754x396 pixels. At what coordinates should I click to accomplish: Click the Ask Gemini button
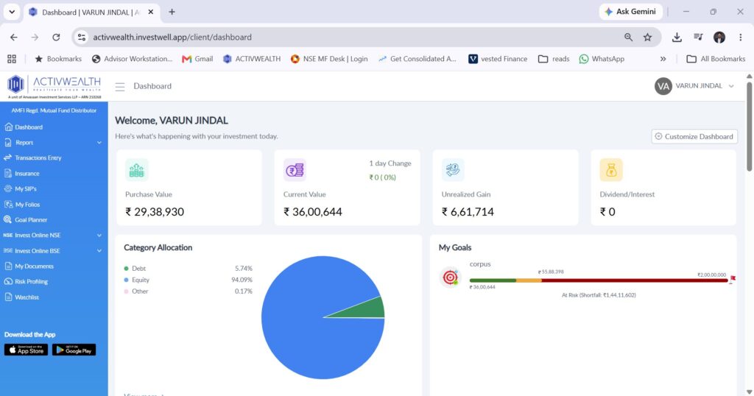click(630, 12)
